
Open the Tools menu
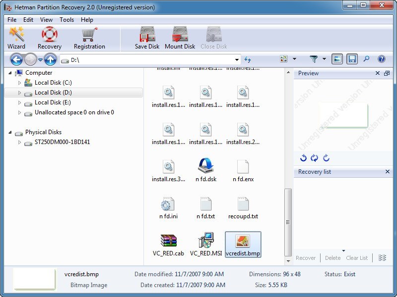point(66,20)
